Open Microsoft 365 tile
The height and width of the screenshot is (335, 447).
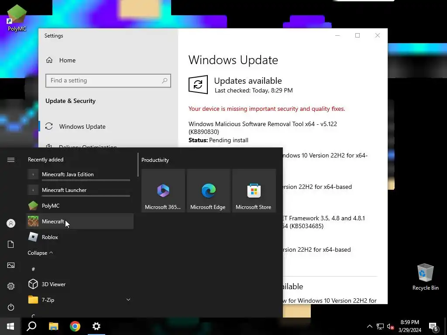163,191
